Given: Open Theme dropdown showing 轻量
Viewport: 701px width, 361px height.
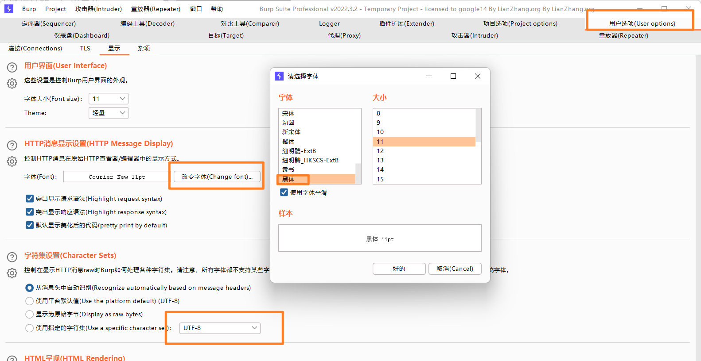Looking at the screenshot, I should [x=109, y=113].
